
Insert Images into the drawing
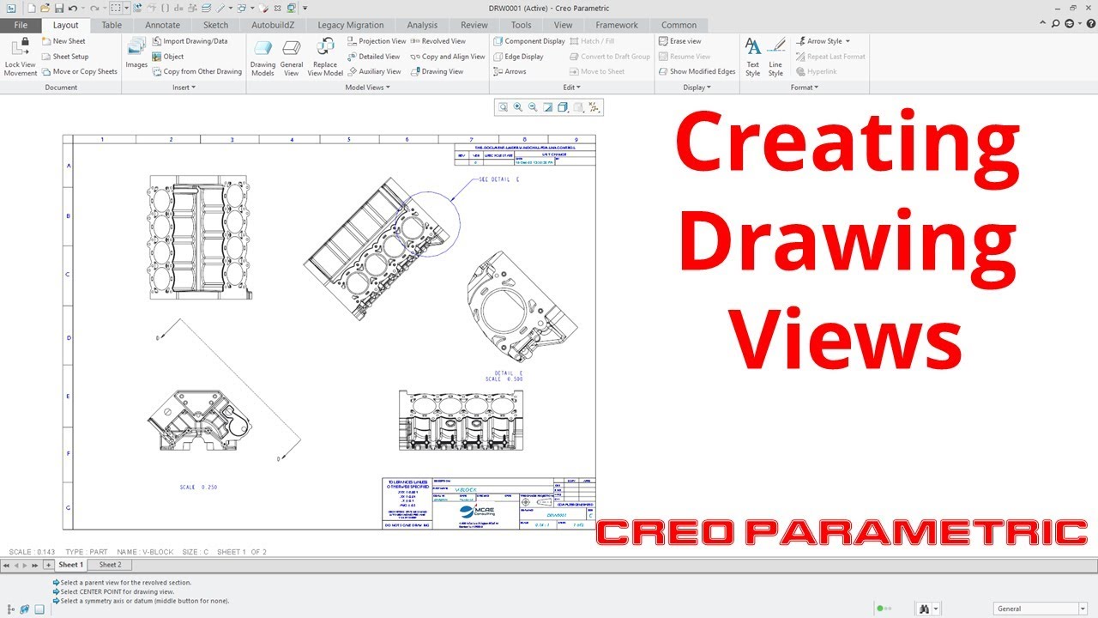point(136,52)
